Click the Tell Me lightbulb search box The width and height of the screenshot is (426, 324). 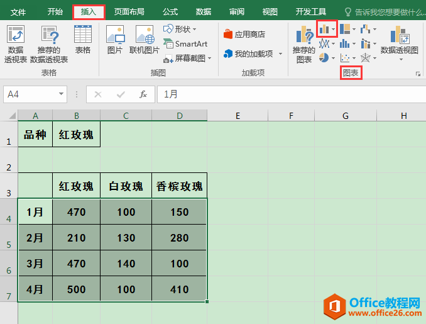click(384, 12)
